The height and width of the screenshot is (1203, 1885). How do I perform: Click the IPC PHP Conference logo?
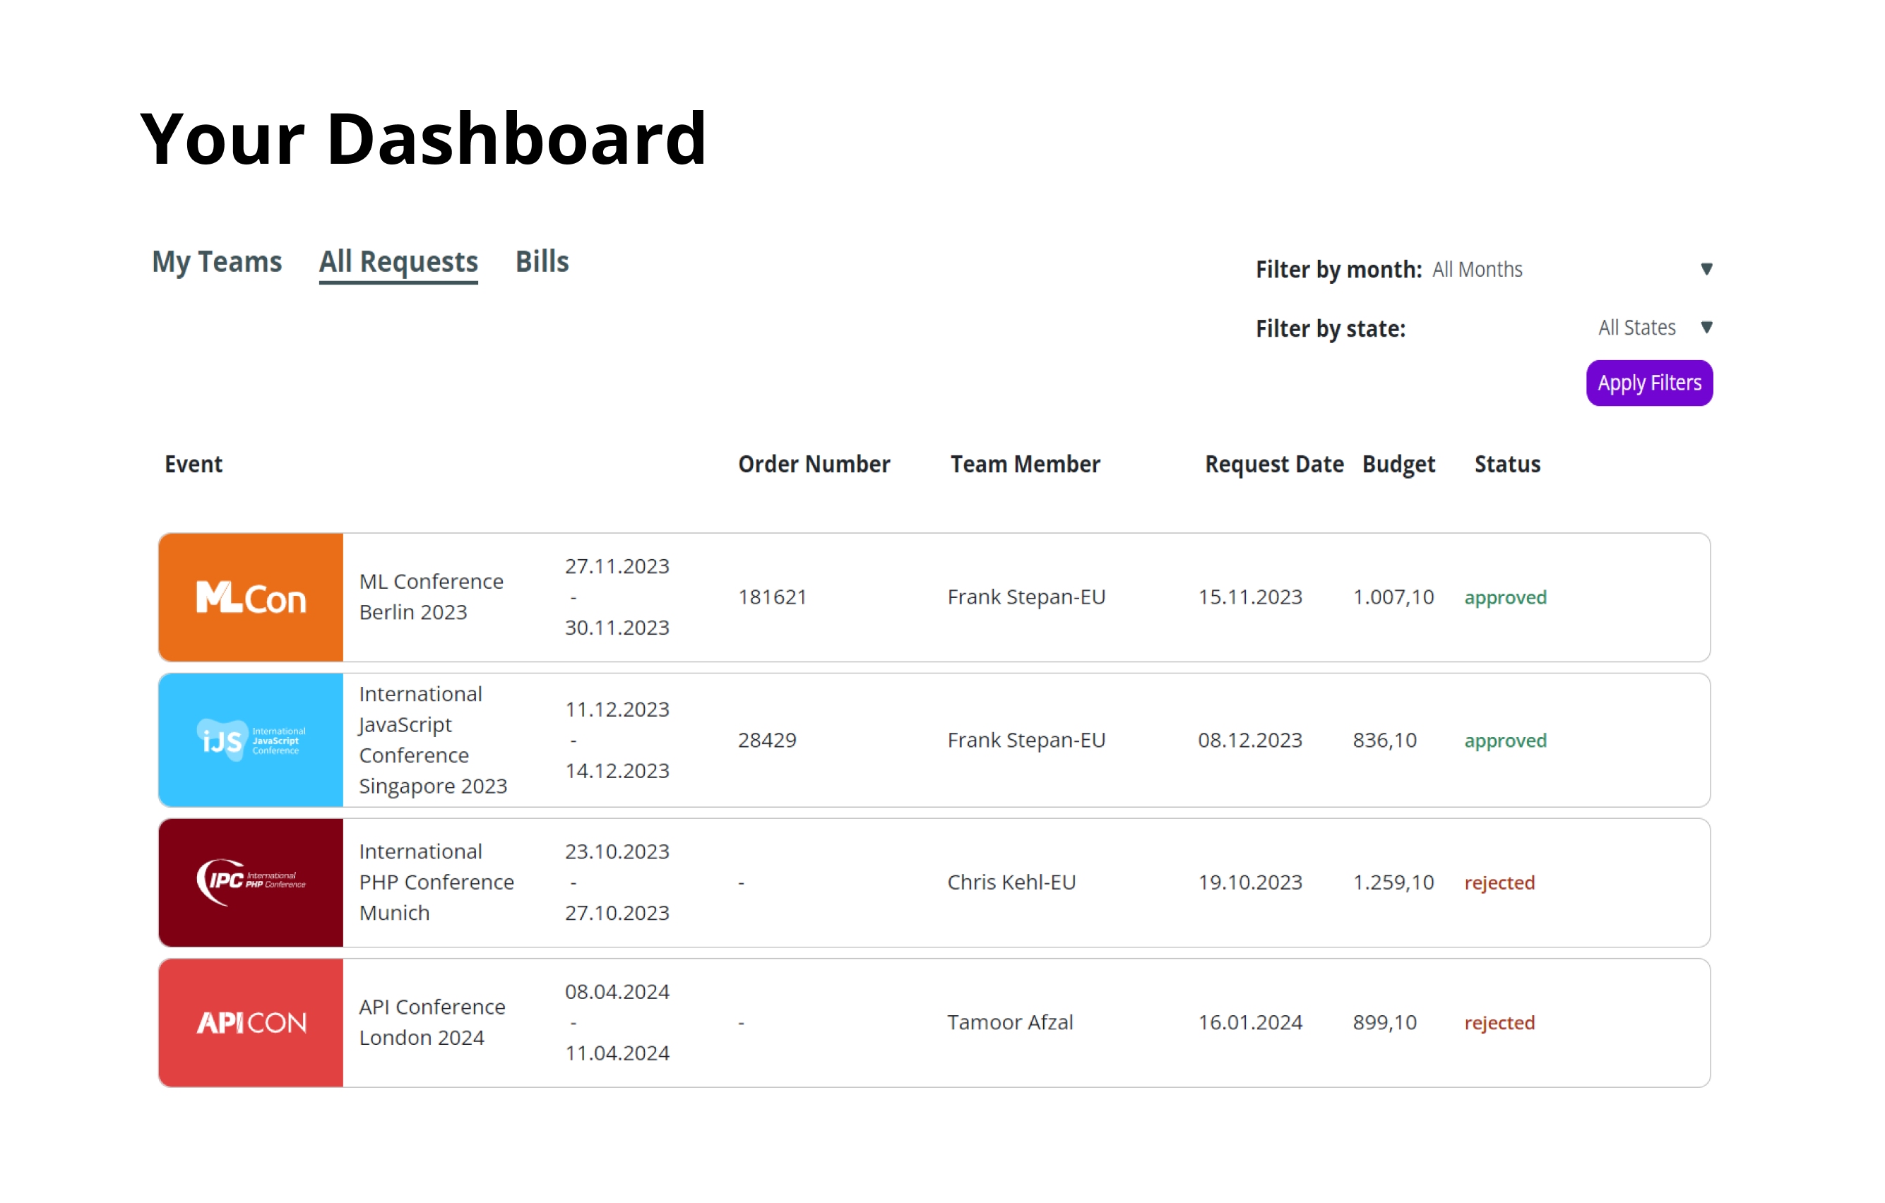pos(251,882)
